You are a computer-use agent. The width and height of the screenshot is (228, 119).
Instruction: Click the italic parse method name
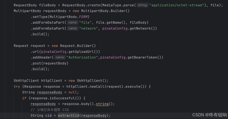point(129,5)
